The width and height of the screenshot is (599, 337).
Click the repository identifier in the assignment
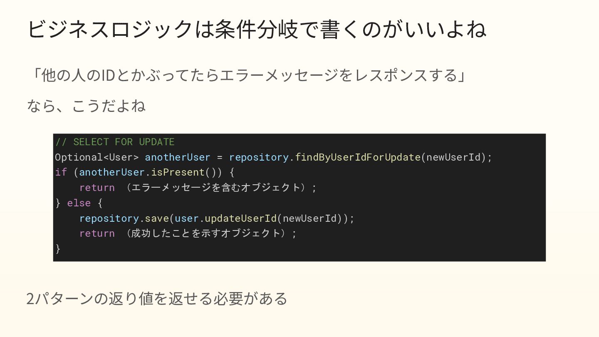(x=259, y=157)
